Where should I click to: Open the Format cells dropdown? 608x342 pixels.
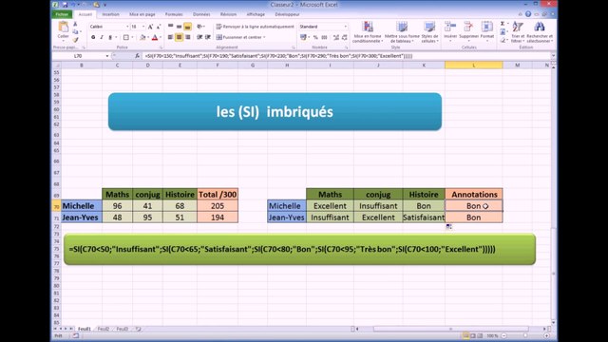point(487,31)
